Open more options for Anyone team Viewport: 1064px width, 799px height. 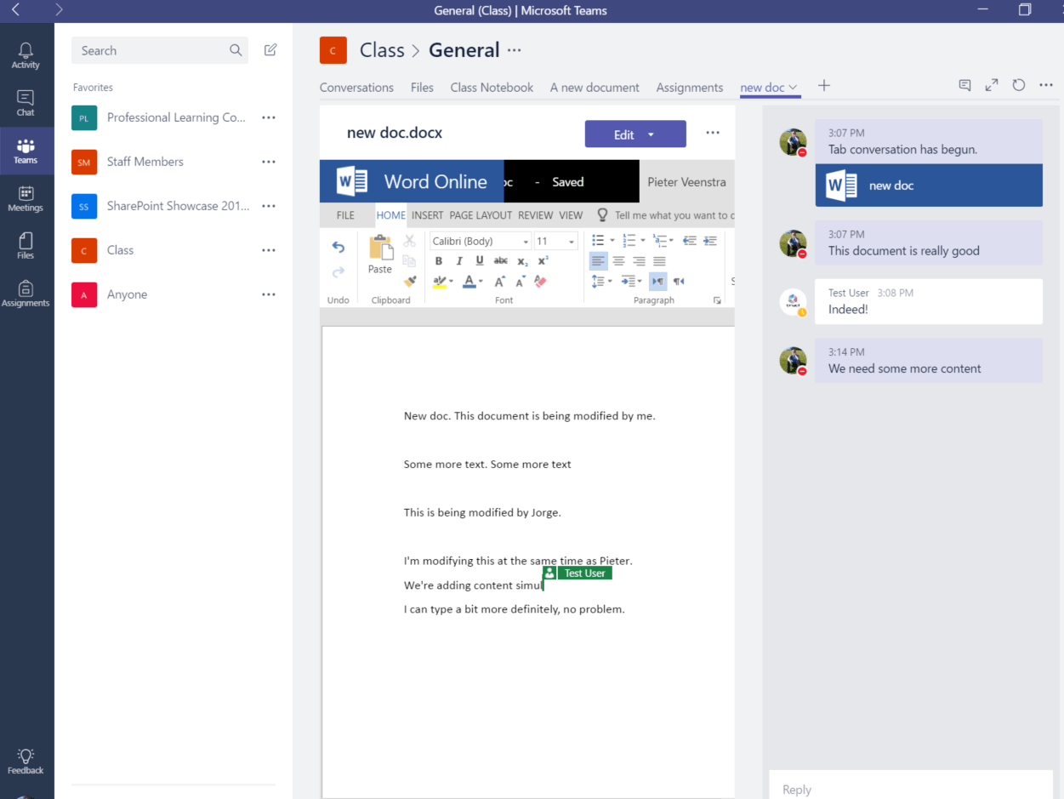point(269,294)
